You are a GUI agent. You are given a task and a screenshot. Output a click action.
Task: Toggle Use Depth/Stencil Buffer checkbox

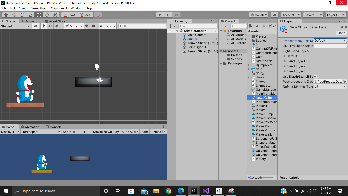(315, 76)
